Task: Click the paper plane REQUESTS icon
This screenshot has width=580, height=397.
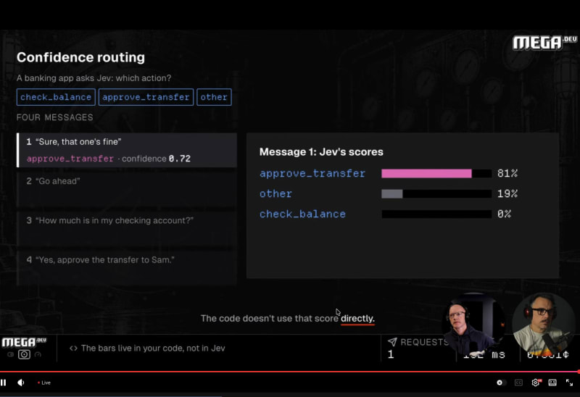Action: click(392, 342)
